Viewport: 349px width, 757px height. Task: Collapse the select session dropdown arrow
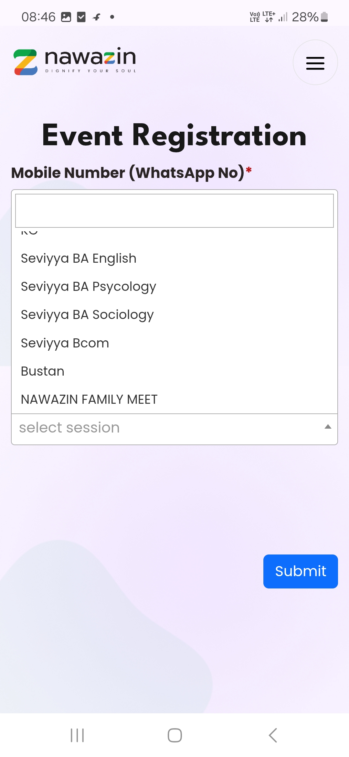328,427
